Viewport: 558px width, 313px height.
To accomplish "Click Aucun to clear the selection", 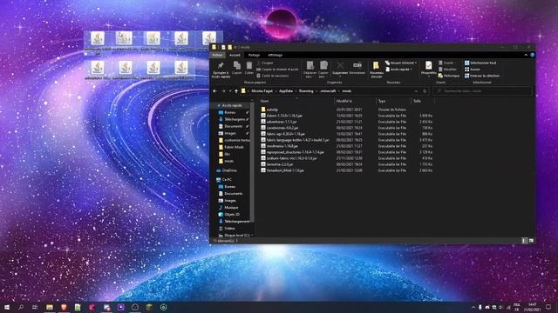I will (x=473, y=70).
